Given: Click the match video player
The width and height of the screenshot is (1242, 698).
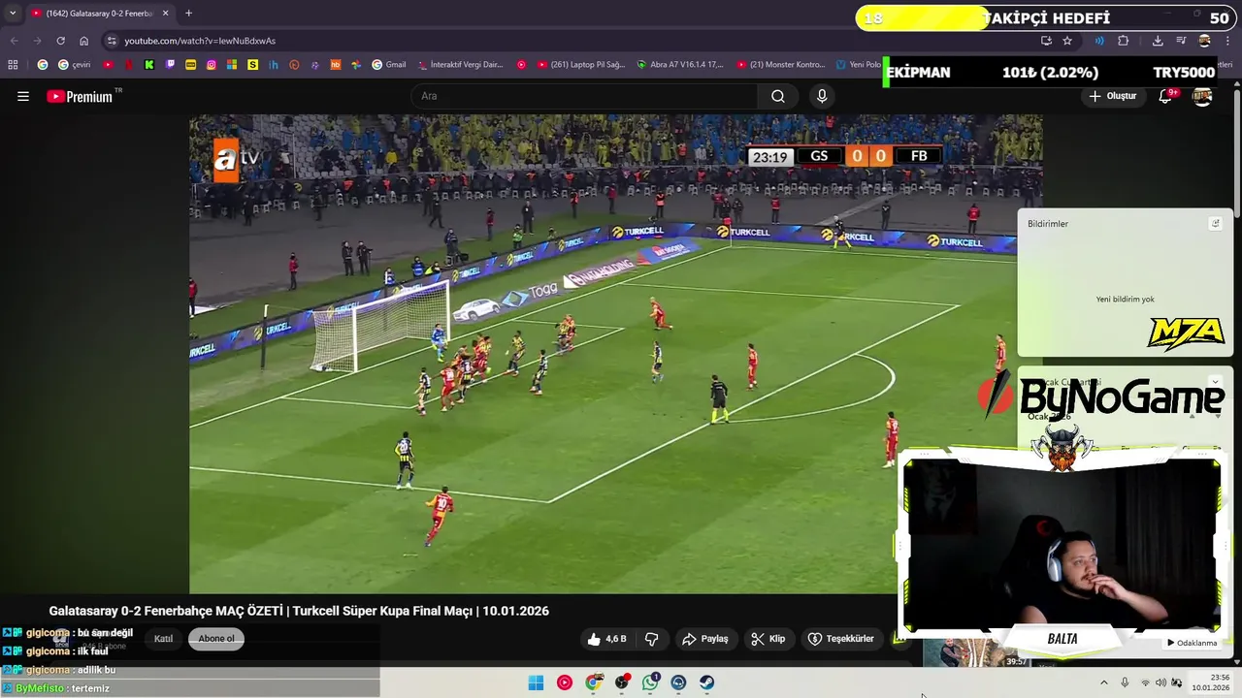Looking at the screenshot, I should pyautogui.click(x=616, y=354).
